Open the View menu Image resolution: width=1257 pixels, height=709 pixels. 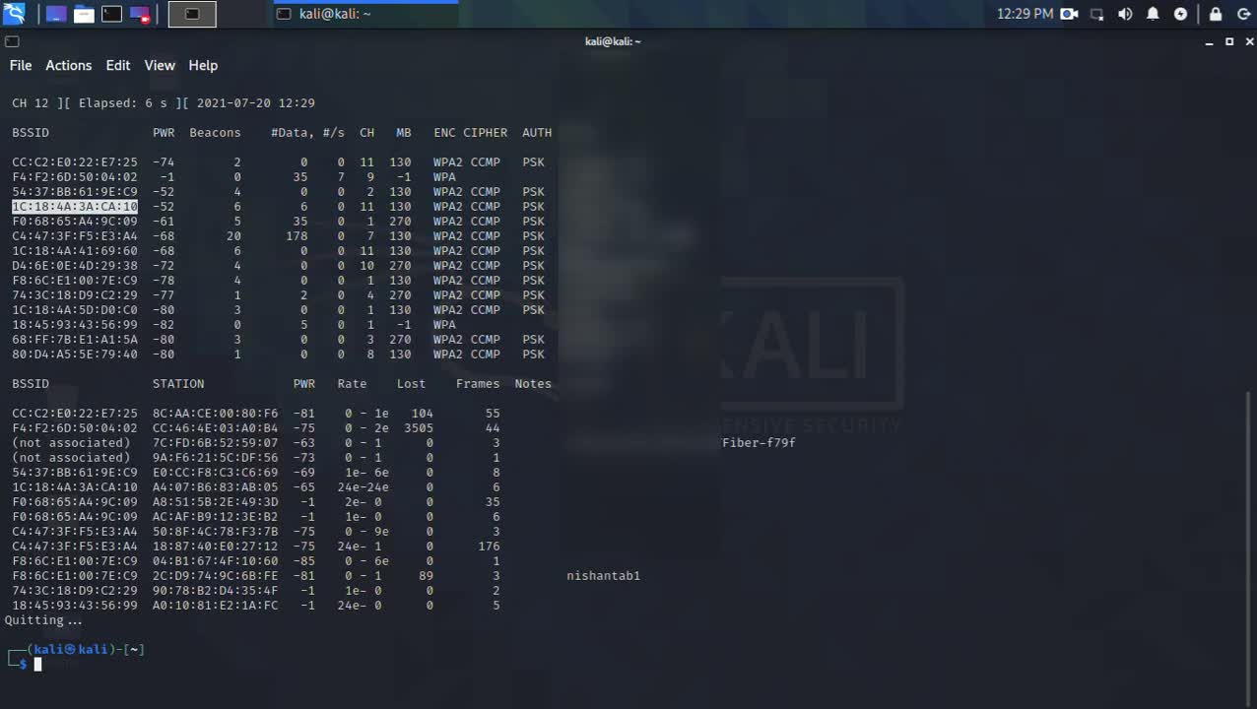pos(160,65)
